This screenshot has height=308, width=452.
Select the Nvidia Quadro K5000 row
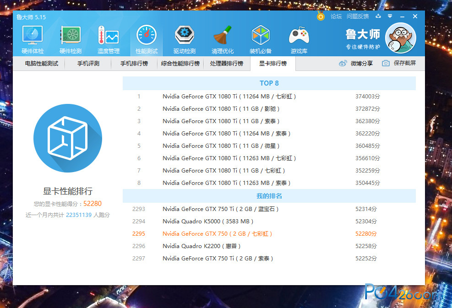[269, 222]
